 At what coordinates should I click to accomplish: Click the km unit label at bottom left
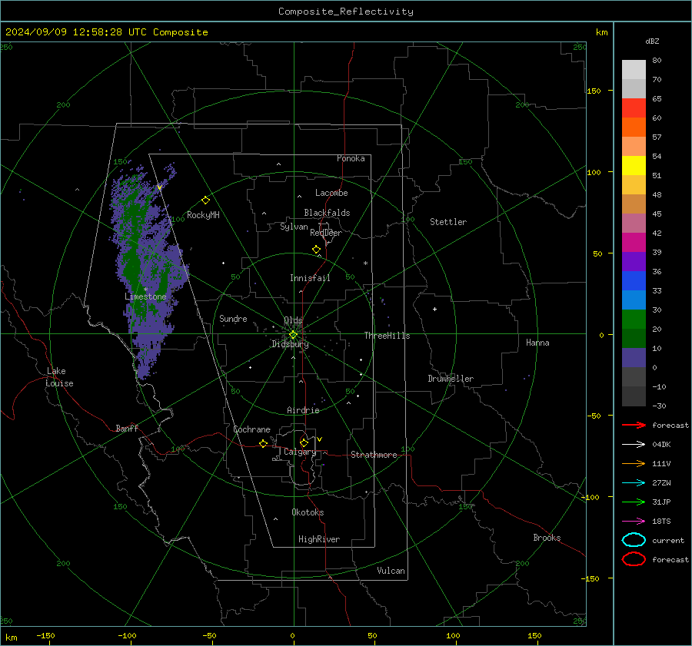(x=12, y=638)
